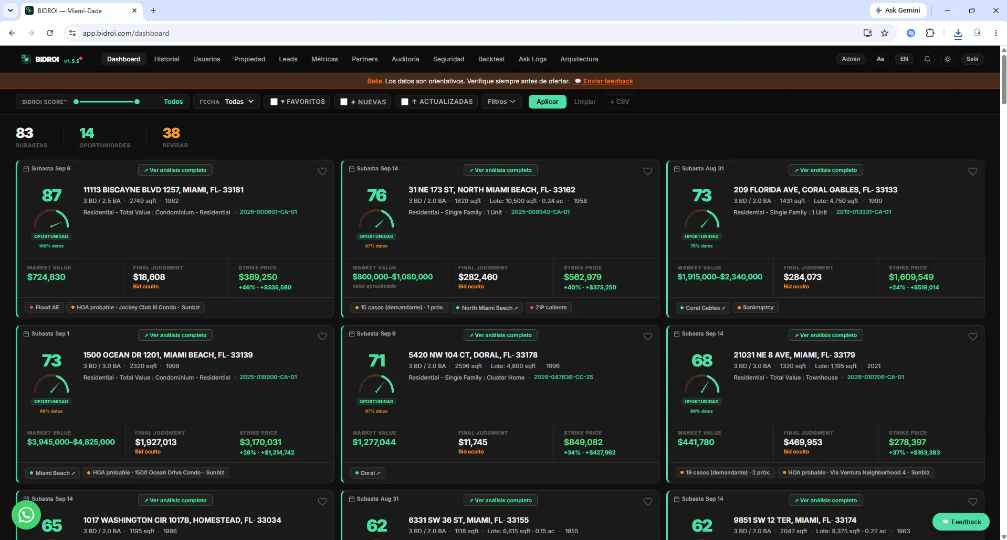The image size is (1007, 540).
Task: Favorite the 209 Florida Ave listing heart
Action: click(x=973, y=171)
